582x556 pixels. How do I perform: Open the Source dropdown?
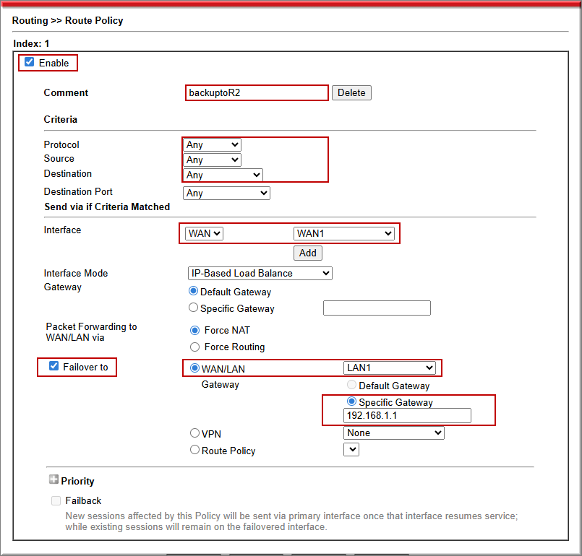point(212,160)
